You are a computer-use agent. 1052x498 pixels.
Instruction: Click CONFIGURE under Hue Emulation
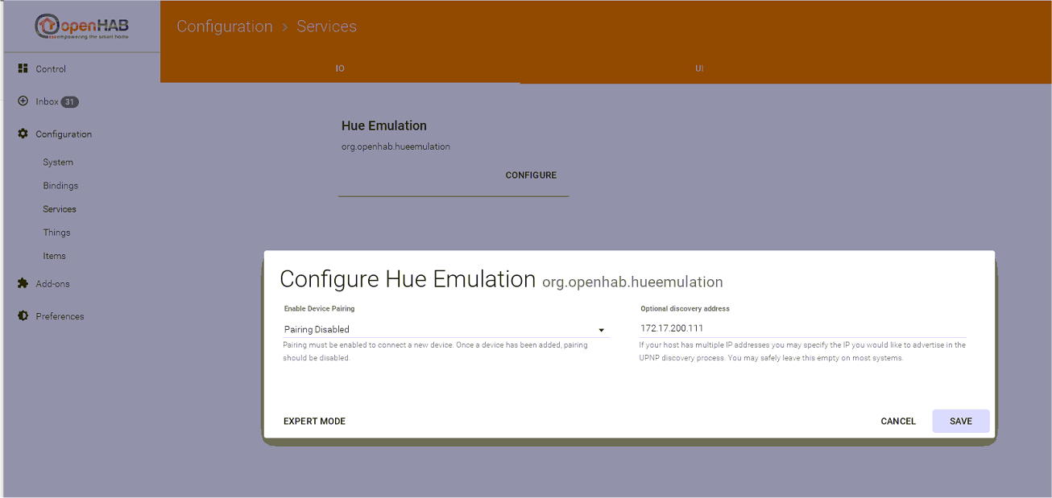pos(531,175)
